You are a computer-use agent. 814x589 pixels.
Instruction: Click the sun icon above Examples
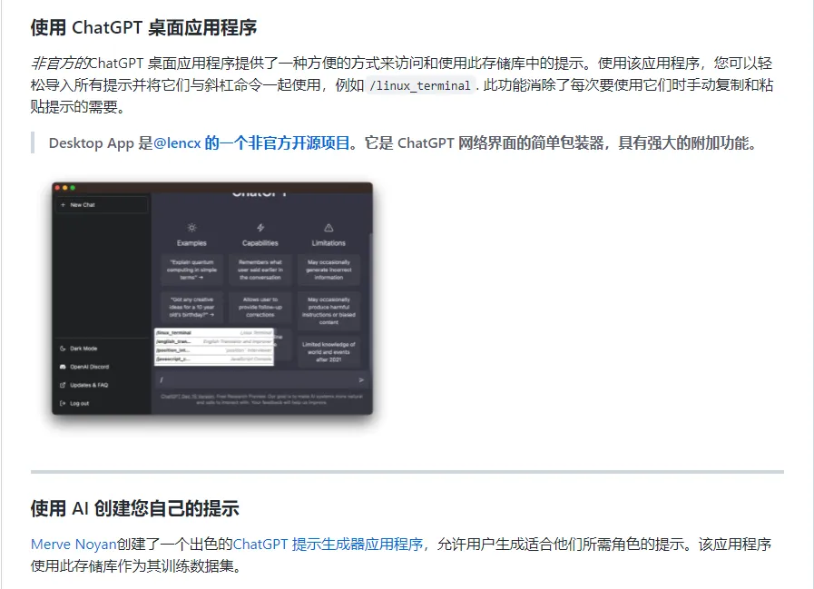point(191,228)
